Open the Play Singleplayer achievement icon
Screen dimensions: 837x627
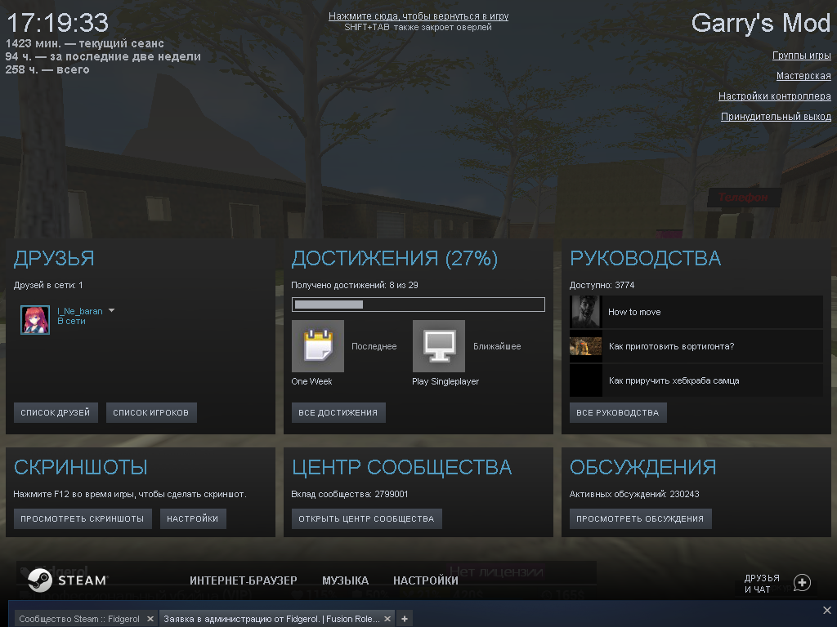(x=439, y=346)
